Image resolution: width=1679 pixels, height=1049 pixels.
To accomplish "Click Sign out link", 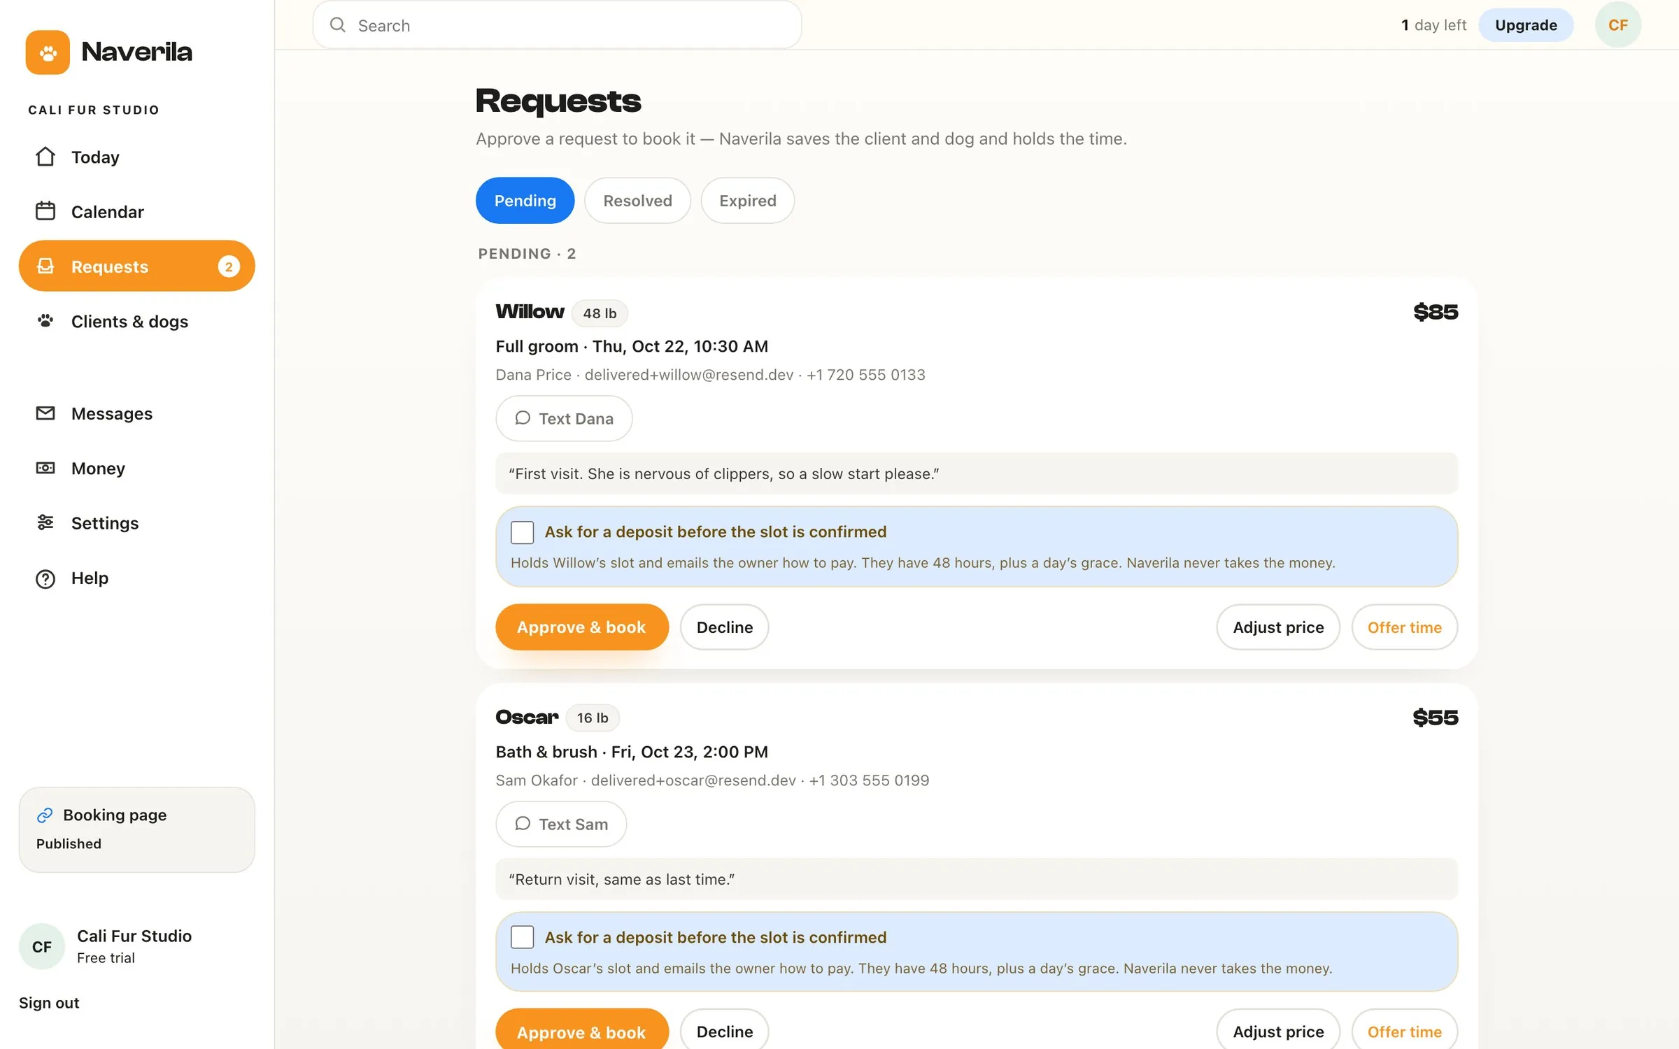I will click(x=49, y=1003).
